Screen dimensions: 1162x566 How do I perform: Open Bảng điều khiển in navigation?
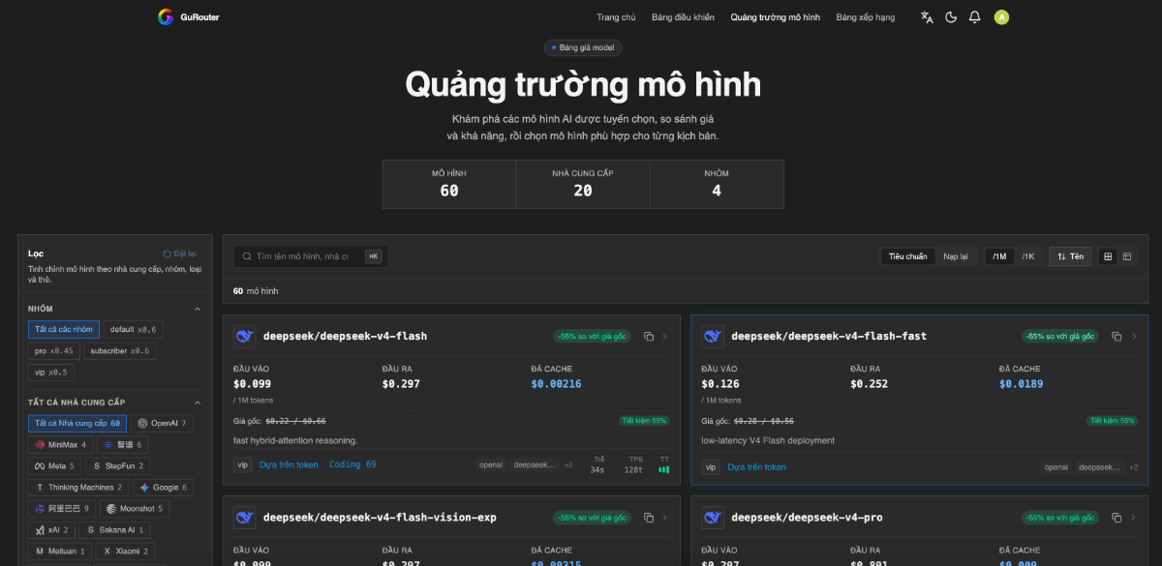coord(683,17)
